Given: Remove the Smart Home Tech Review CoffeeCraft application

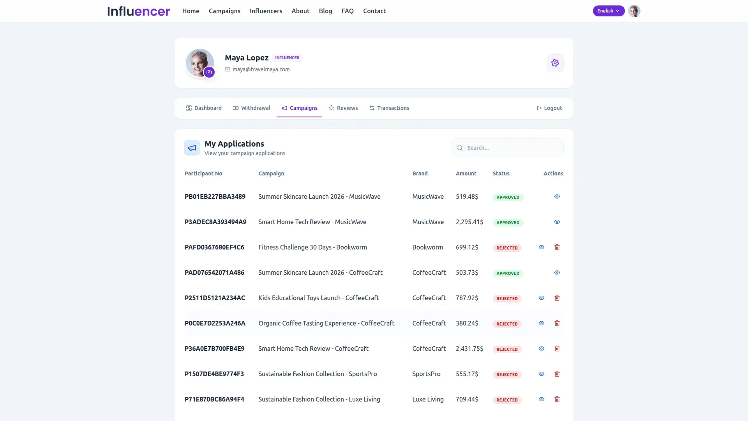Looking at the screenshot, I should [x=557, y=348].
